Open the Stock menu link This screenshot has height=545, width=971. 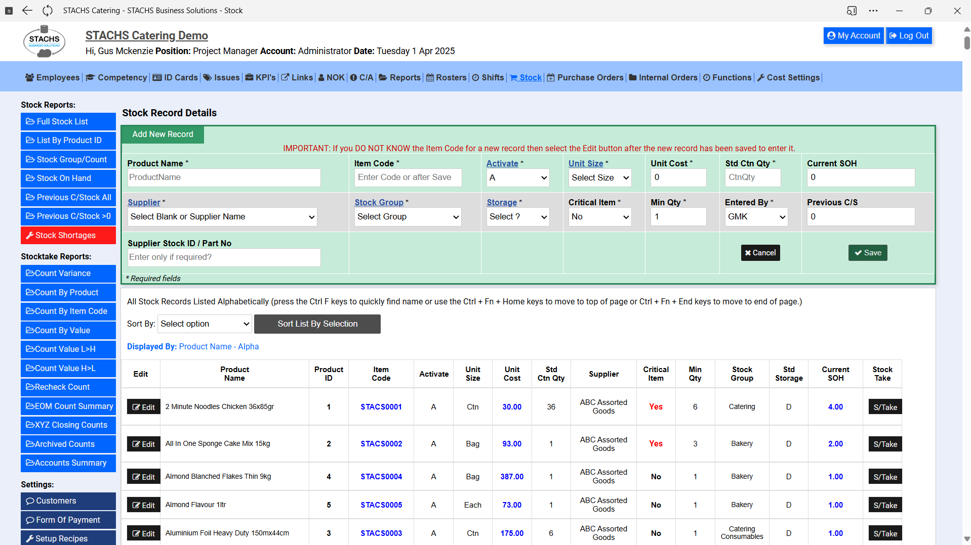pyautogui.click(x=525, y=77)
